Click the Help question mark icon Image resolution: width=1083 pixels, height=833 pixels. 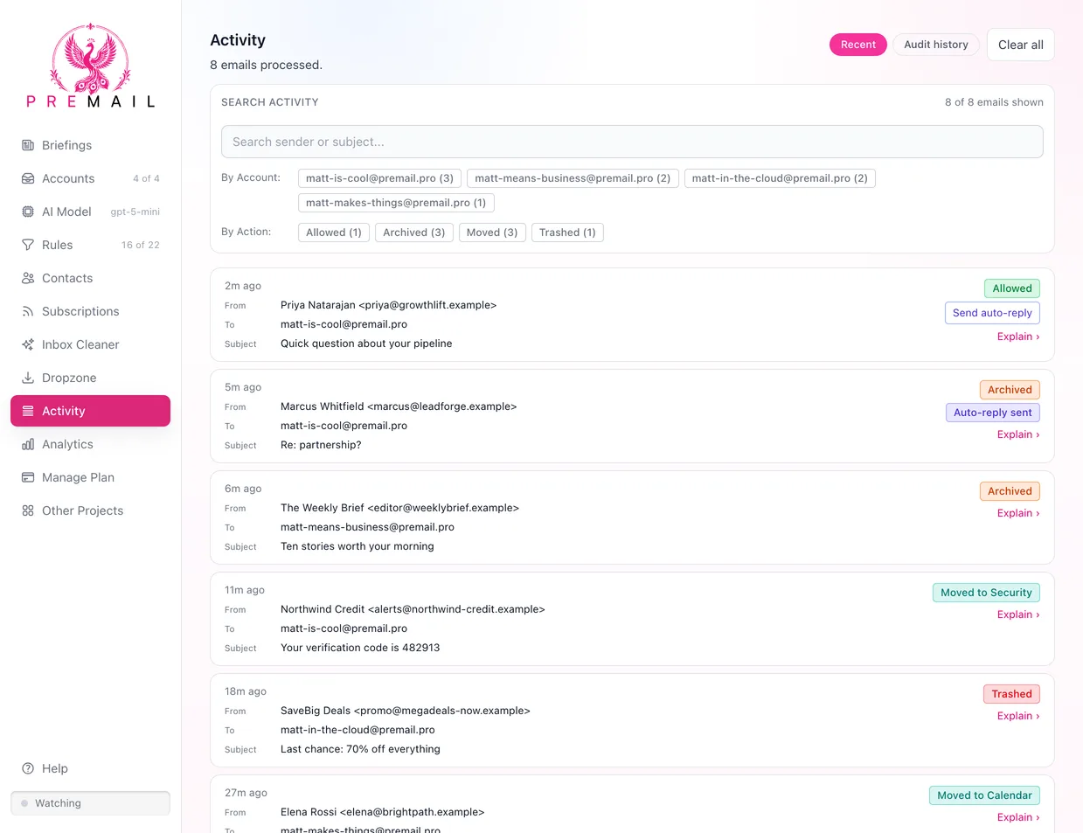pos(28,768)
